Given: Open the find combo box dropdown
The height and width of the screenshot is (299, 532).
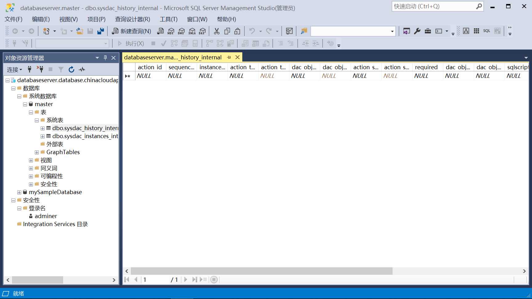Looking at the screenshot, I should (392, 31).
